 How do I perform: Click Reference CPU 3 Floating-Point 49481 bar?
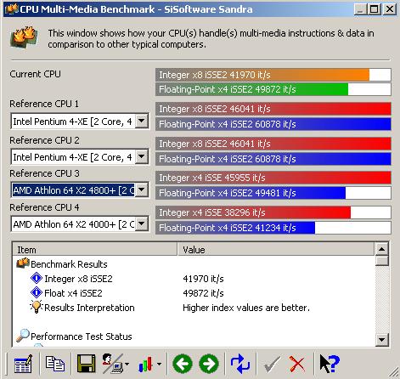point(273,193)
